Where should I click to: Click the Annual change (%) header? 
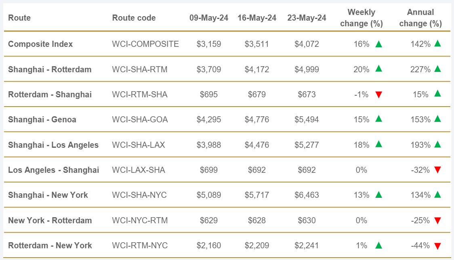click(x=420, y=18)
